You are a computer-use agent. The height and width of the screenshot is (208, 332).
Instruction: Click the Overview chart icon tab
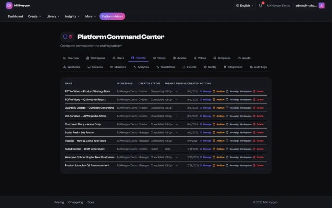point(65,58)
